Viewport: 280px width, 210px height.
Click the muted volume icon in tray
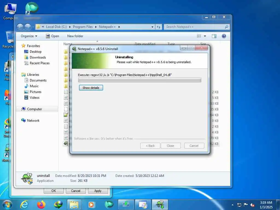pos(252,205)
